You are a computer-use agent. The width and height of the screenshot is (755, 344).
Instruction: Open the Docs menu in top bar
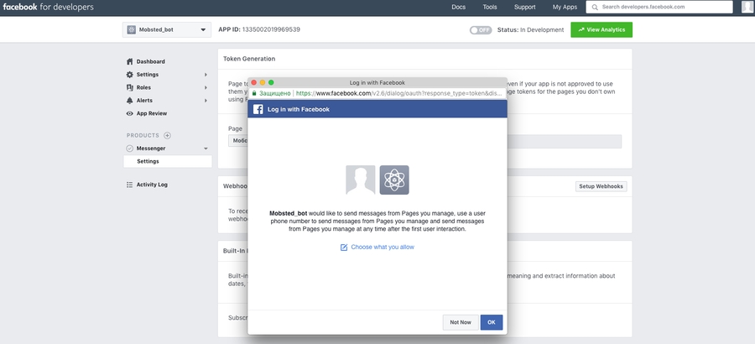(458, 7)
